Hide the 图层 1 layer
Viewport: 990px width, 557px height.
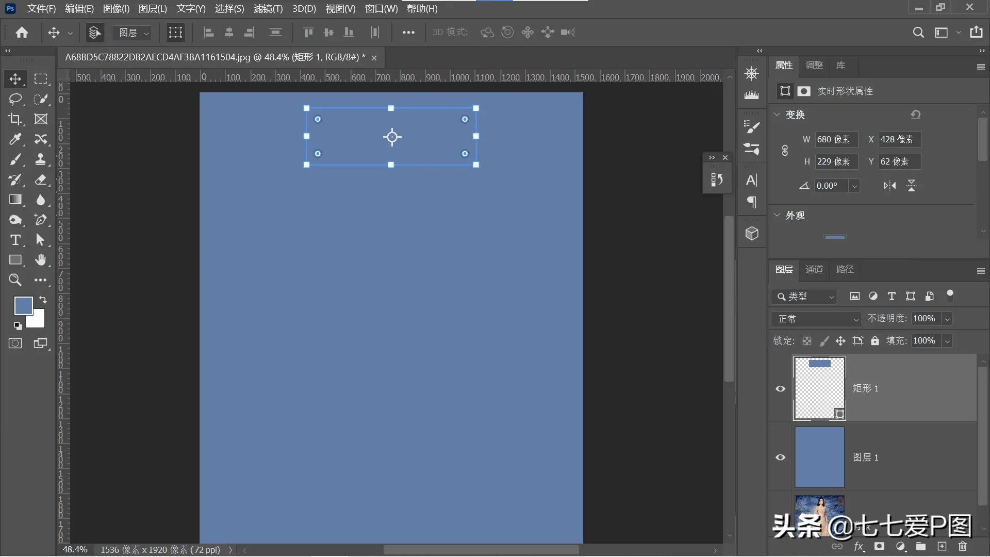pos(781,457)
